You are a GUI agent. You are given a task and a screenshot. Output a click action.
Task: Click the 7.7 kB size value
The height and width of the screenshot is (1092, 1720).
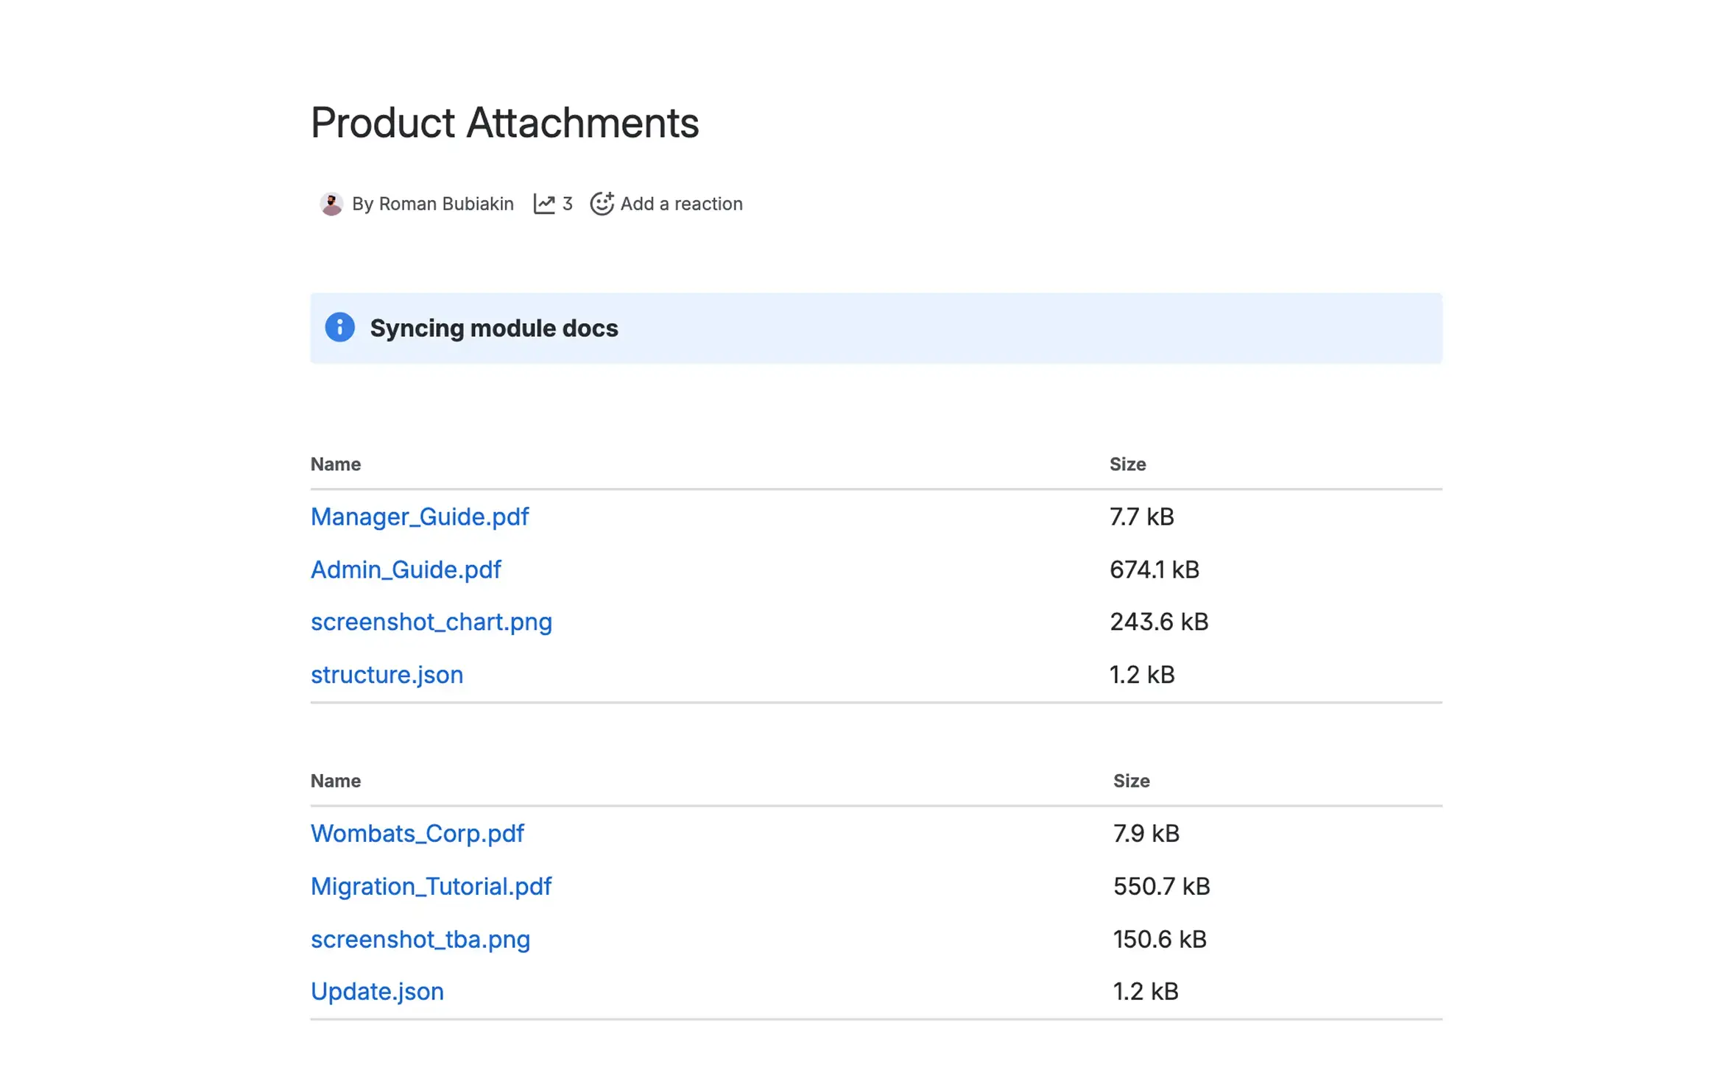[x=1142, y=517]
